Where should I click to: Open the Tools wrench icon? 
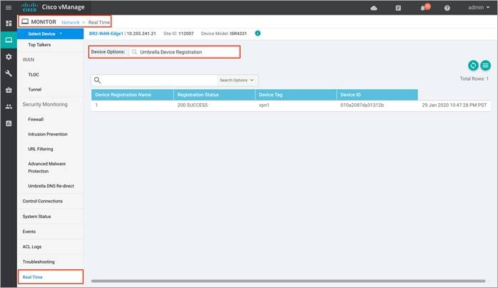(9, 73)
